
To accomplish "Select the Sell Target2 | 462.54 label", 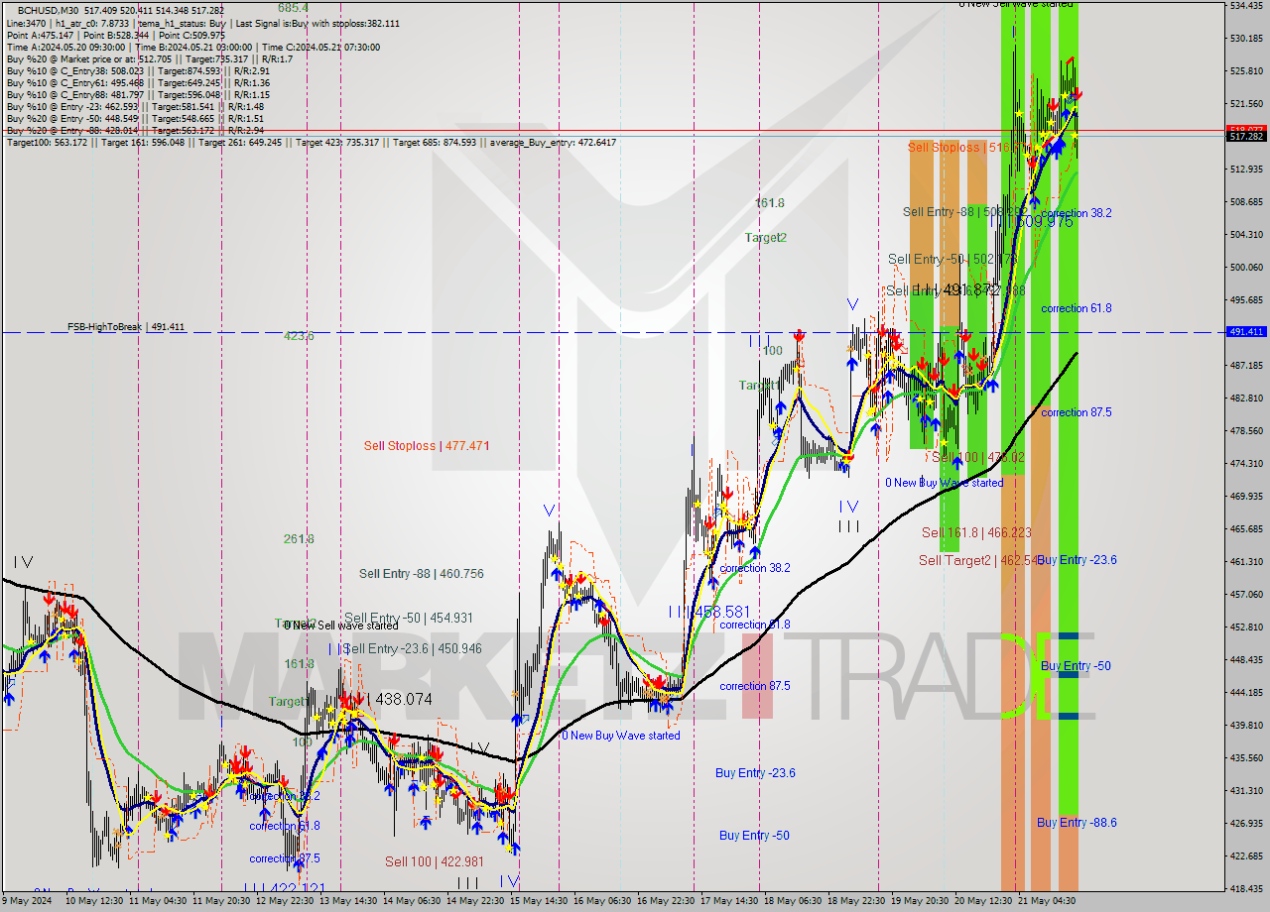I will tap(977, 561).
